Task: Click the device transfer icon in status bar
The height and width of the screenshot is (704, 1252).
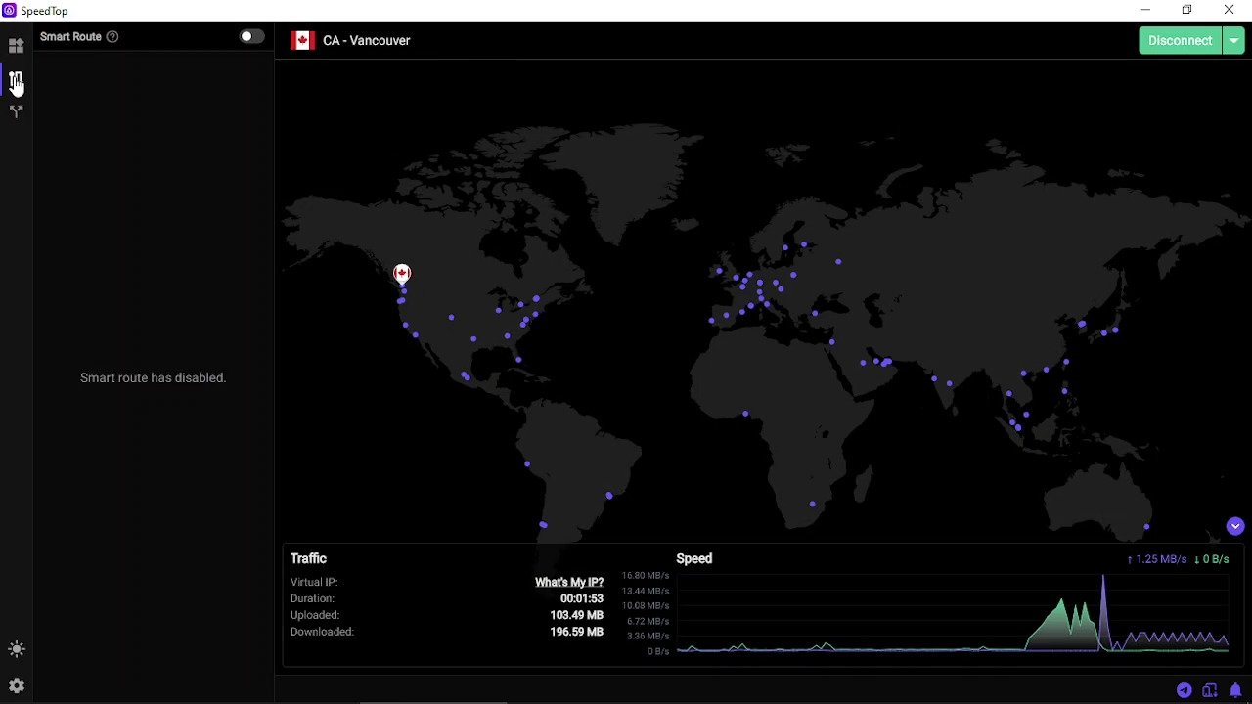Action: click(1210, 690)
